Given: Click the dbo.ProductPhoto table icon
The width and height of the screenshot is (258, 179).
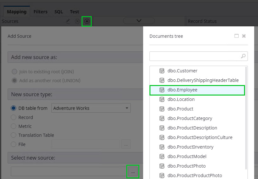Looking at the screenshot, I should [162, 166].
